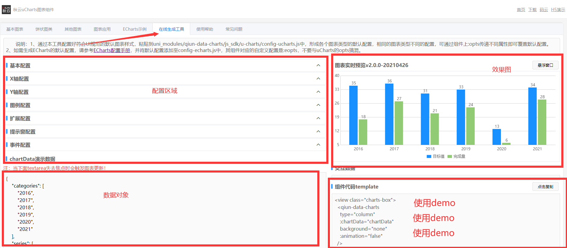Click the 2018 green bar labeled 21
The width and height of the screenshot is (567, 248).
434,129
